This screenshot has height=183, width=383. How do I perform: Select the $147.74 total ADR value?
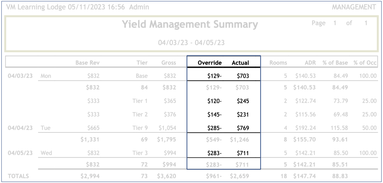point(303,176)
